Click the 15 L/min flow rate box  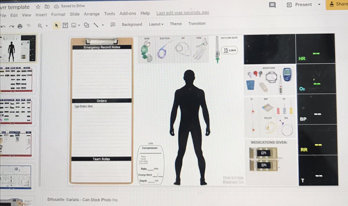(x=230, y=50)
